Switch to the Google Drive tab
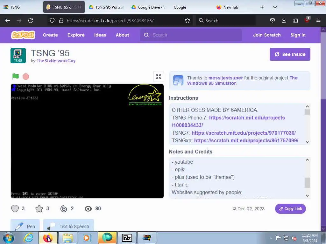 coord(149,7)
